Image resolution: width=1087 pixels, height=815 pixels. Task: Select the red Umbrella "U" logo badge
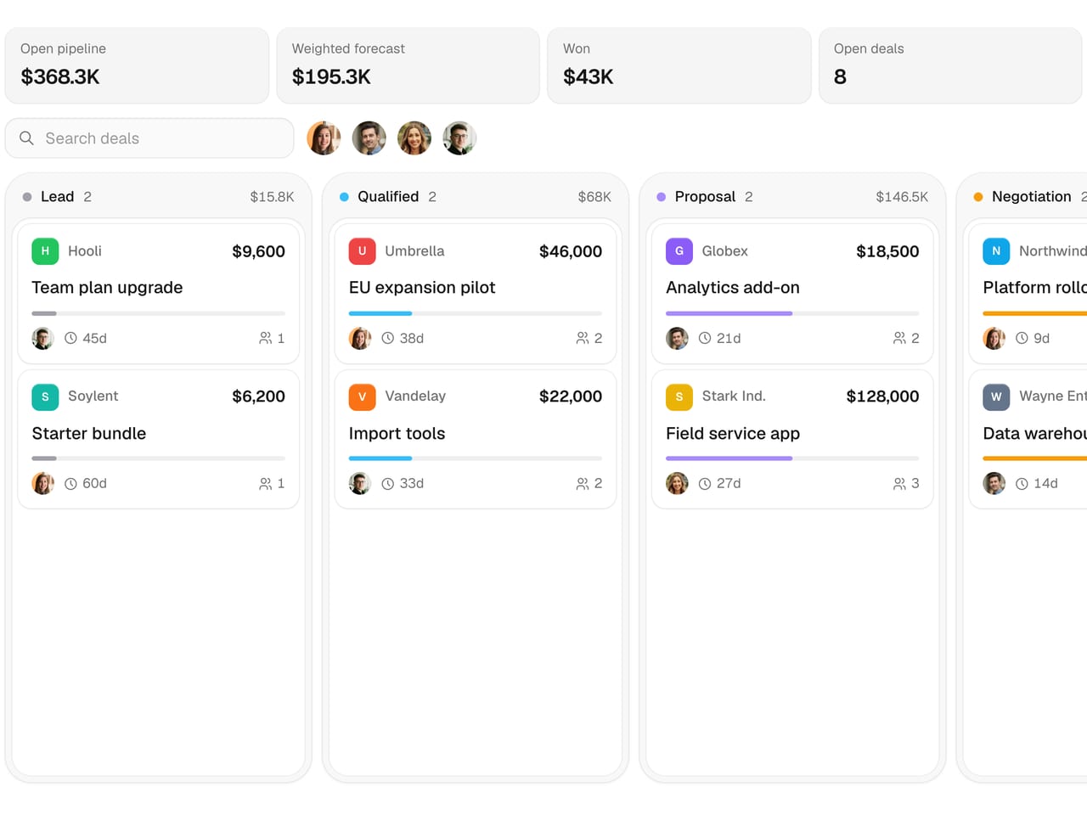[362, 251]
